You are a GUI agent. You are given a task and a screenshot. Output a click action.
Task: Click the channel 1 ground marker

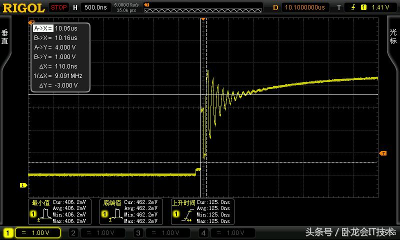pyautogui.click(x=22, y=185)
